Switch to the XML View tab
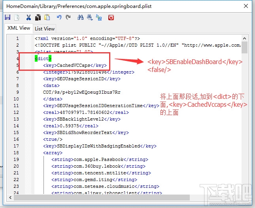255x208 pixels. click(19, 28)
